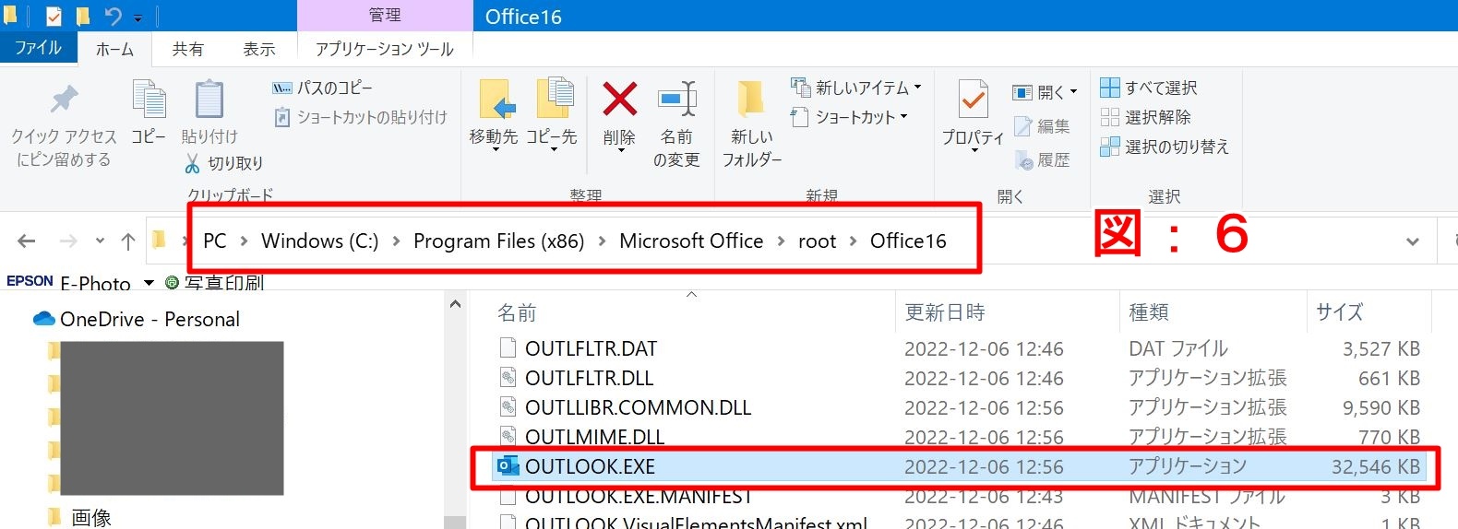Click 編集 (Edit) icon
The height and width of the screenshot is (529, 1458).
click(x=1022, y=126)
